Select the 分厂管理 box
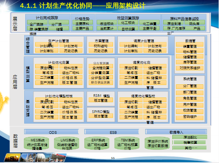This screenshot has height=163, width=219. tap(190, 87)
